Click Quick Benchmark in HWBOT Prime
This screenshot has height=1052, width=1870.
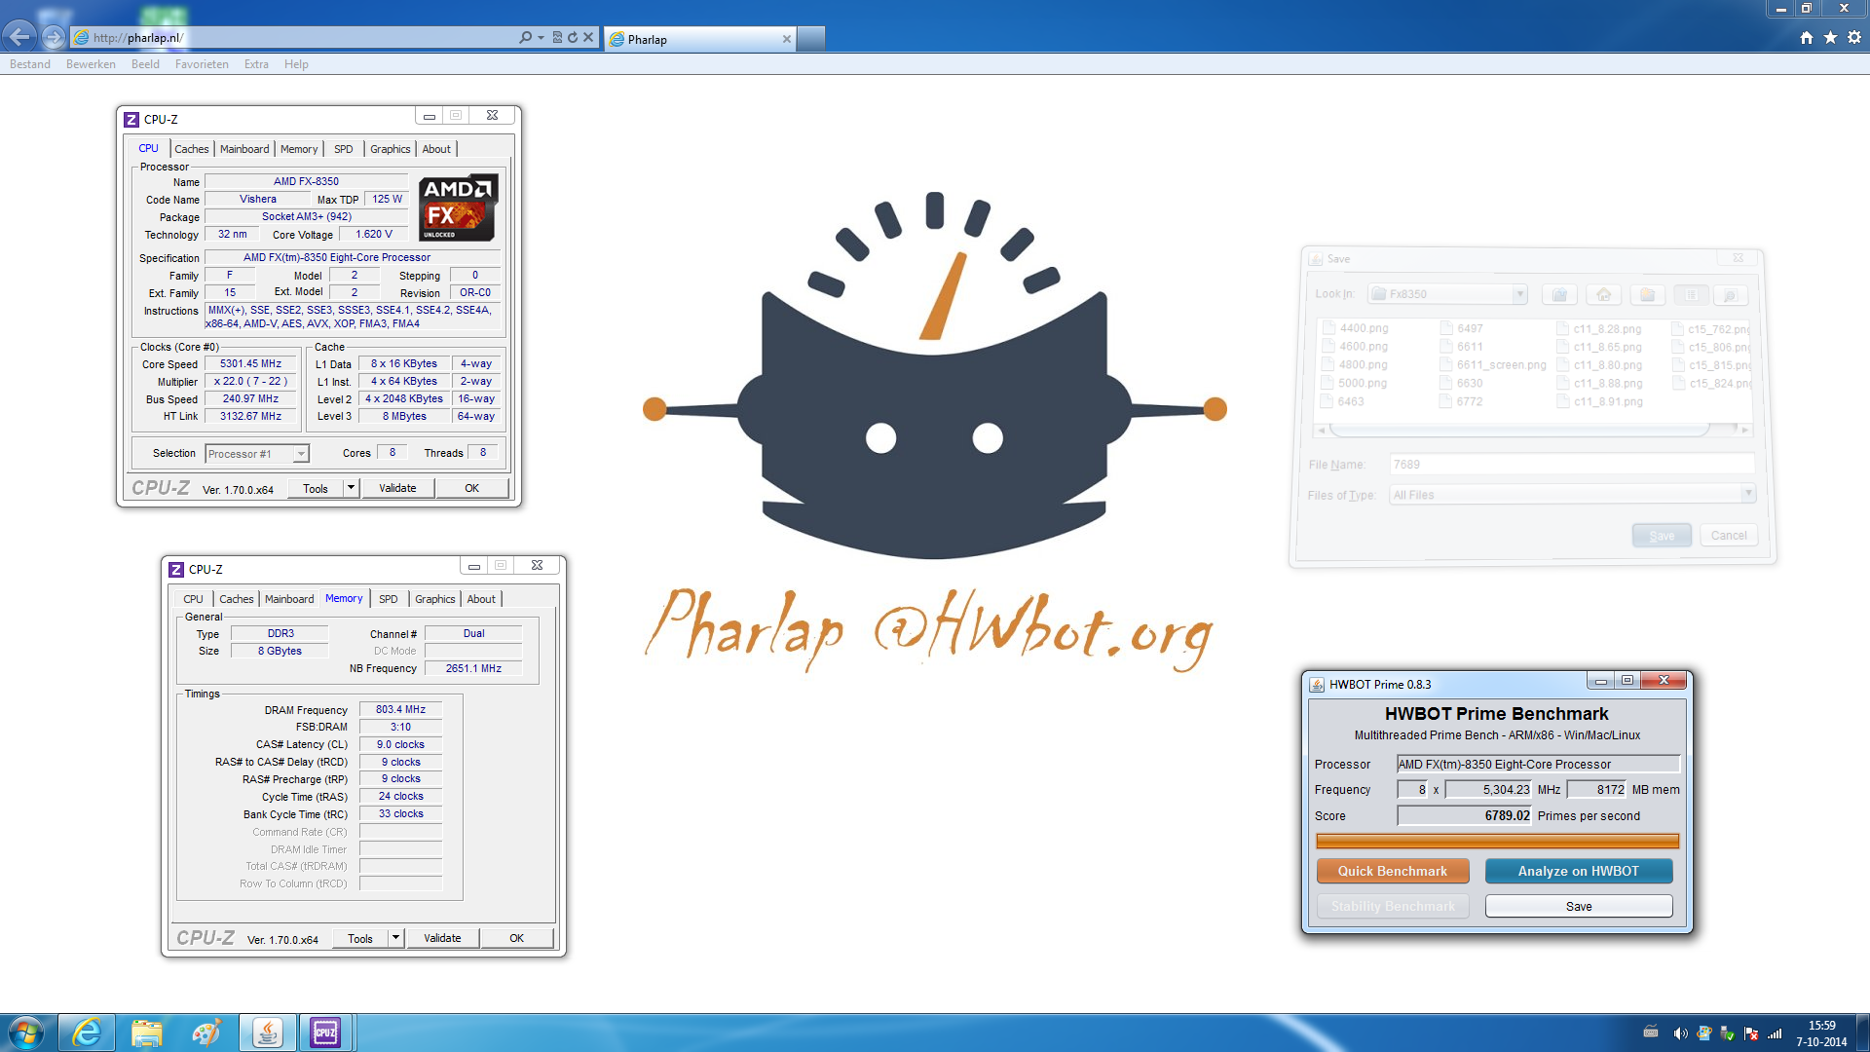[x=1393, y=871]
